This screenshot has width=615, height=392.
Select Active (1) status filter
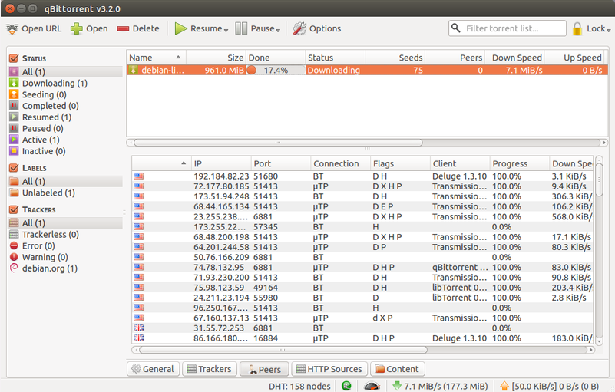41,140
